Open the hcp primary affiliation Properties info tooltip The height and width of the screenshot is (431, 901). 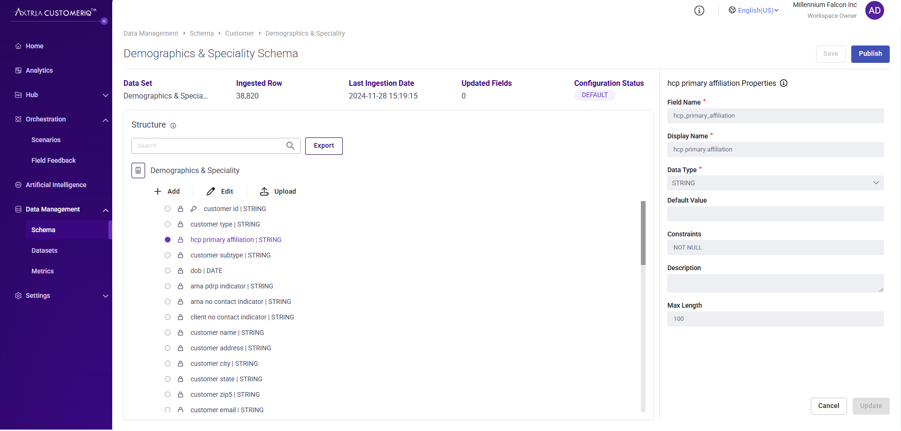tap(783, 83)
